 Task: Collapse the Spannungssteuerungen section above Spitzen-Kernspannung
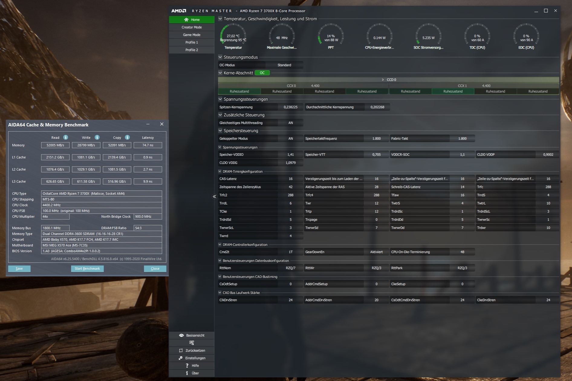tap(220, 99)
